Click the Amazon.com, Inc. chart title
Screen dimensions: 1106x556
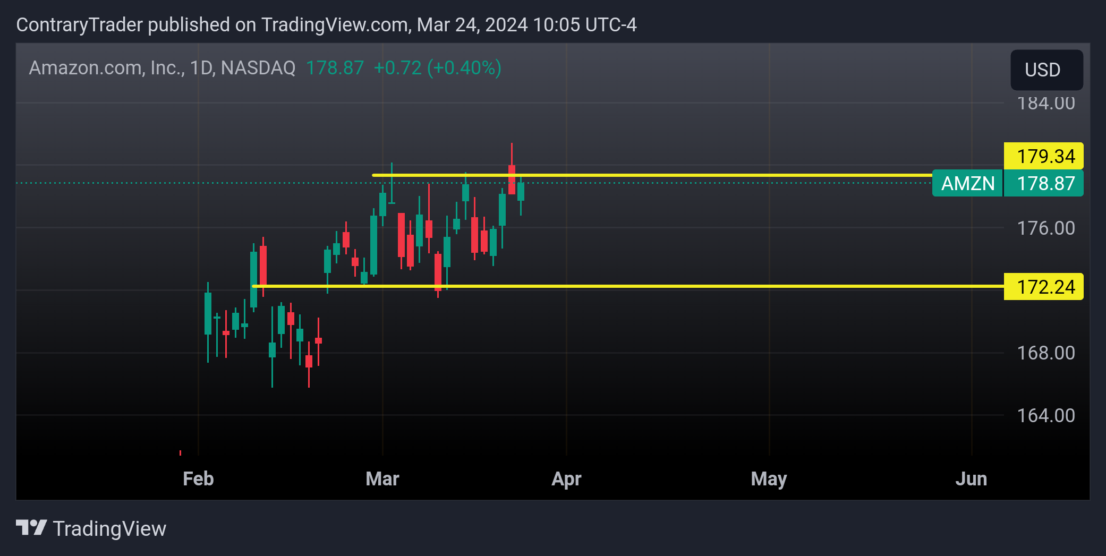162,68
